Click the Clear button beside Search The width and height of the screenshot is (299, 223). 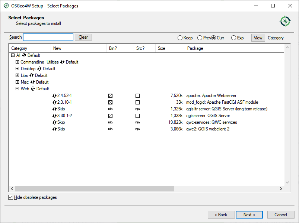point(83,37)
